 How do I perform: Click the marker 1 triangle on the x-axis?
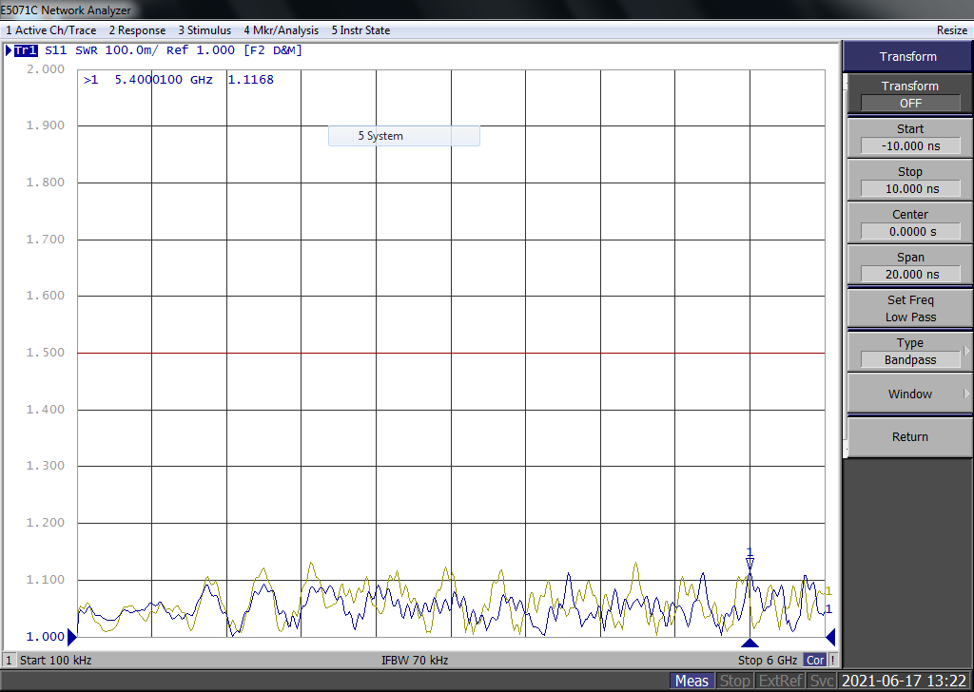tap(750, 643)
